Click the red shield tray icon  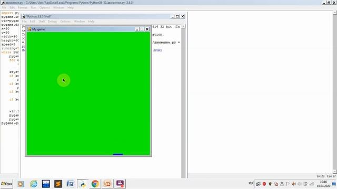[264, 184]
